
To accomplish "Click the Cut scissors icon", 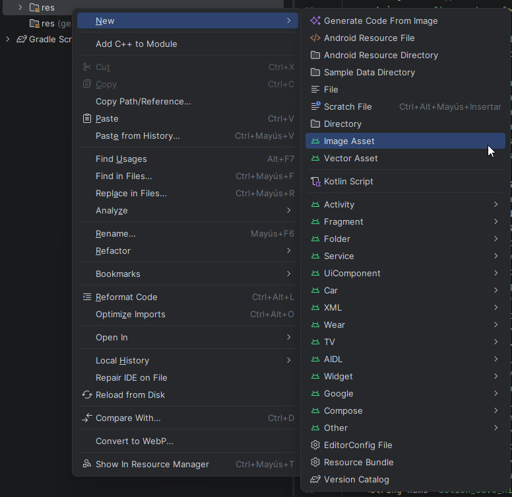I will point(87,67).
